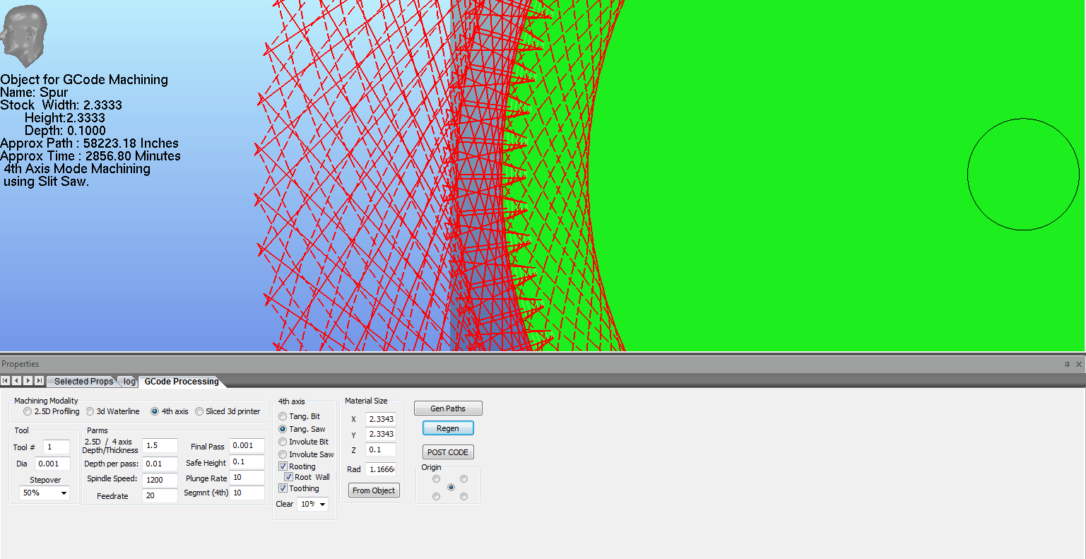Expand the Clear percentage dropdown
Viewport: 1086px width, 559px height.
[312, 504]
